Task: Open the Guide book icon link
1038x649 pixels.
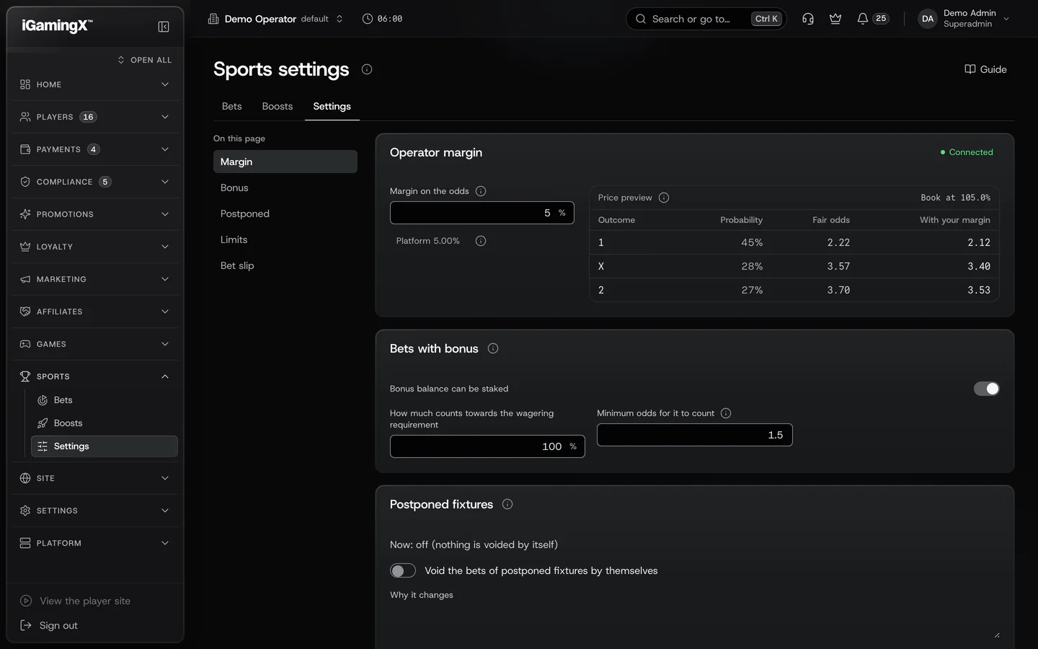Action: pos(985,69)
